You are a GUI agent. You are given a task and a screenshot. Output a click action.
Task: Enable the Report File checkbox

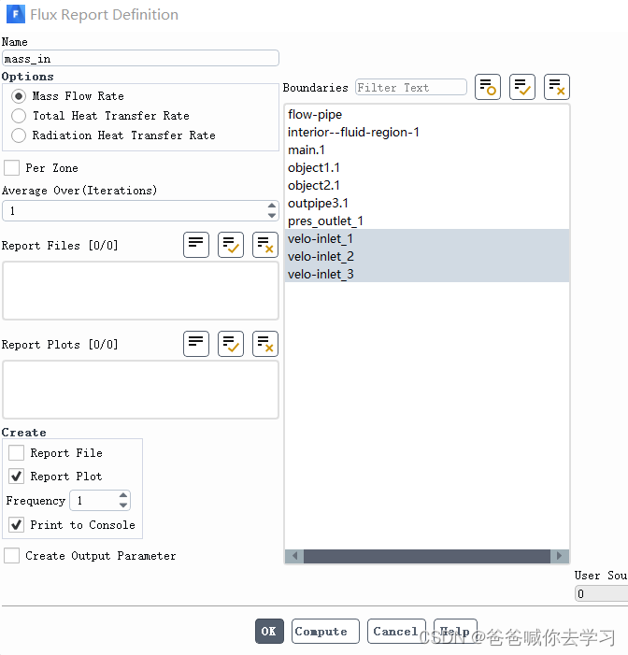tap(17, 453)
